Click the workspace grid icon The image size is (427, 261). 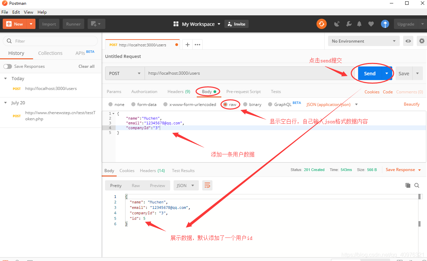pyautogui.click(x=176, y=24)
